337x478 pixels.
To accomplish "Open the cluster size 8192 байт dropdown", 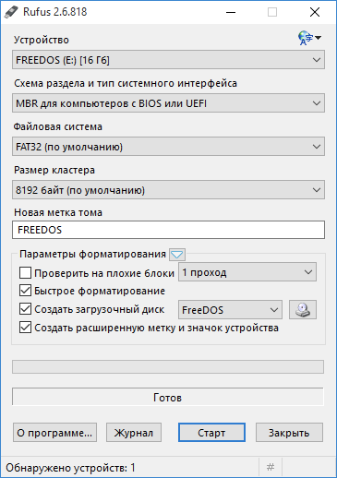I will [168, 190].
